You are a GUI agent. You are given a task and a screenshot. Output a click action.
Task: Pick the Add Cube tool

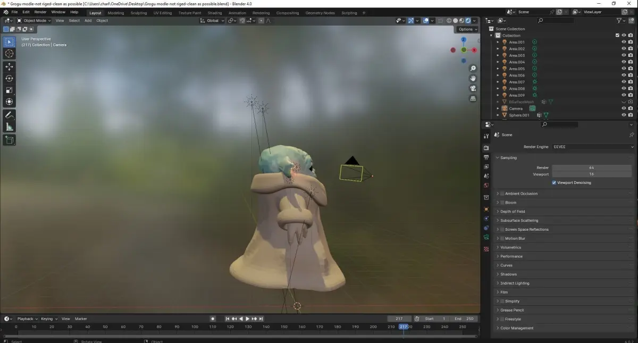(x=10, y=140)
